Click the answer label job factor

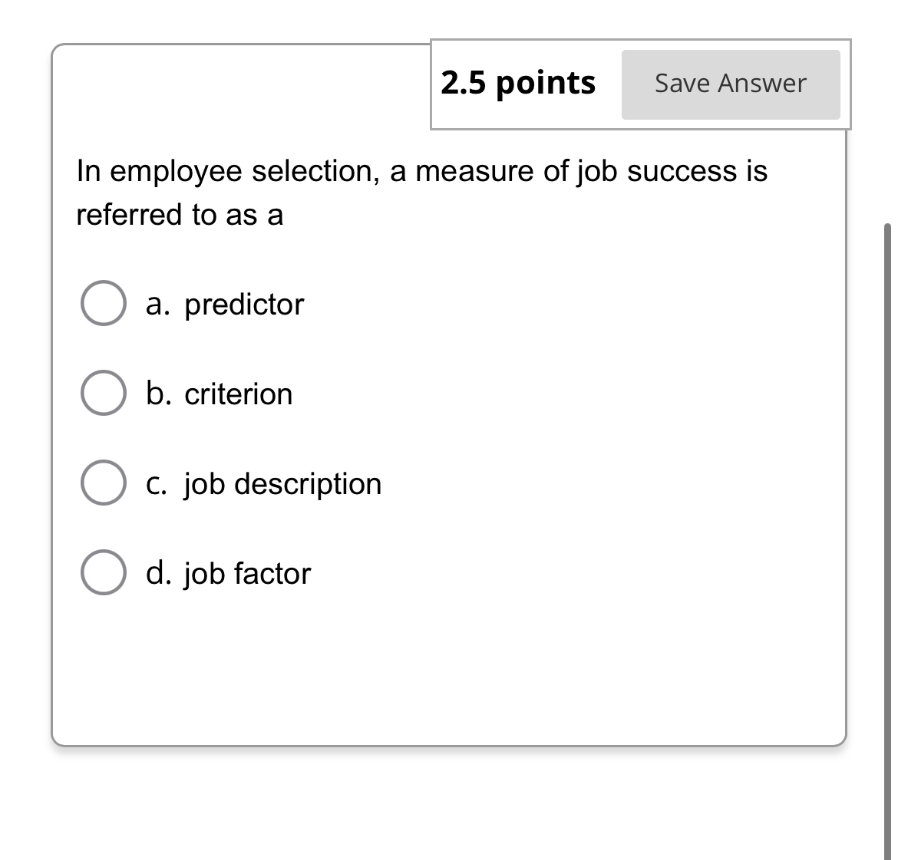click(x=247, y=573)
